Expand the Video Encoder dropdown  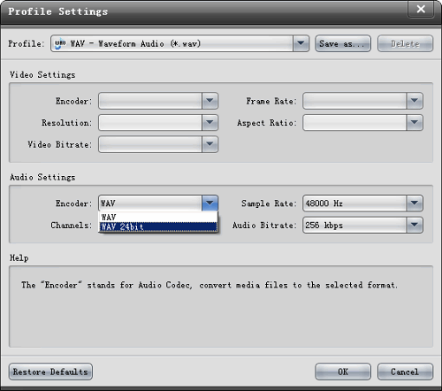210,101
